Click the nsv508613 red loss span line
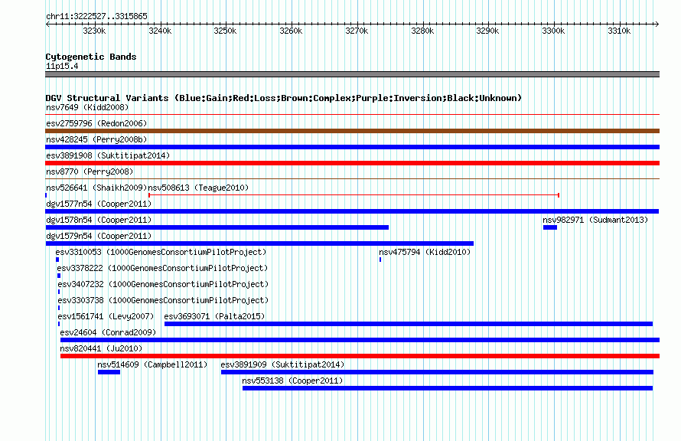 354,195
